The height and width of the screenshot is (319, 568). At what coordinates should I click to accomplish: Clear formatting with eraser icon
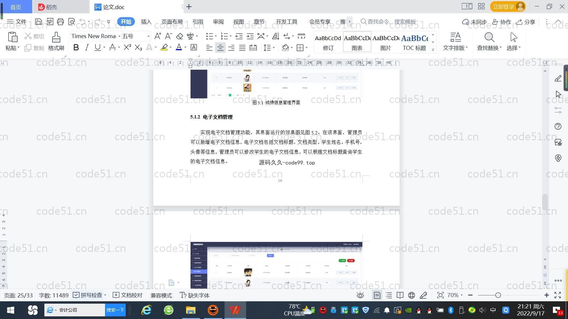coord(180,36)
